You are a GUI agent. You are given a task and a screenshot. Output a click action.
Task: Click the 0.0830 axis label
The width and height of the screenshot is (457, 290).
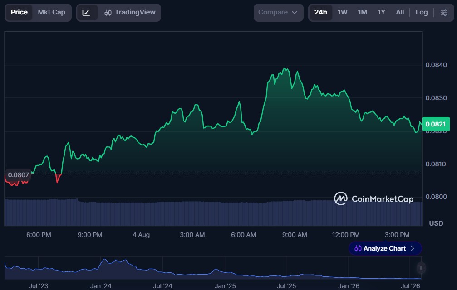click(x=436, y=98)
